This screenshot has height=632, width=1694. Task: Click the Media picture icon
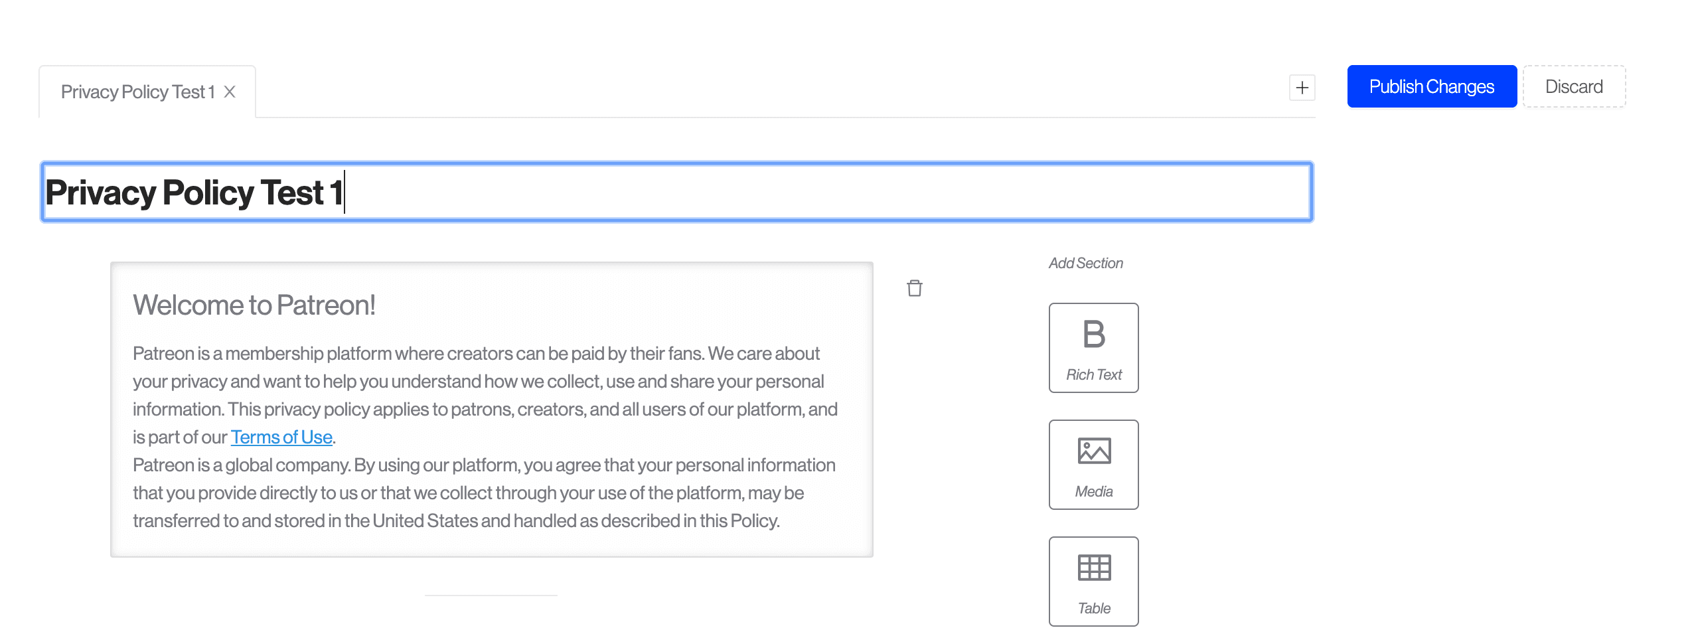1093,451
